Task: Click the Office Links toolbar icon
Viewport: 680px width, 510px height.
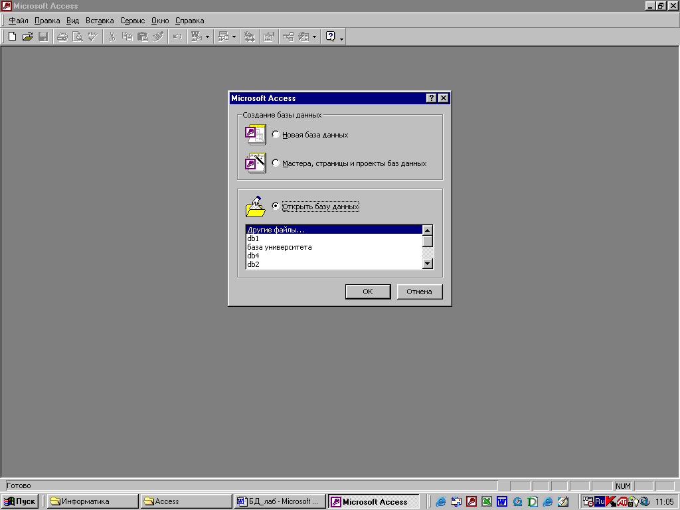Action: coord(197,37)
